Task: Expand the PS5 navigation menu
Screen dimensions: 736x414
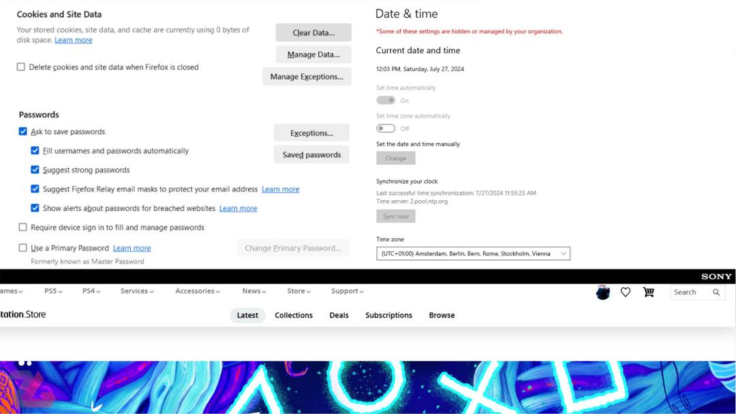Action: [x=53, y=291]
